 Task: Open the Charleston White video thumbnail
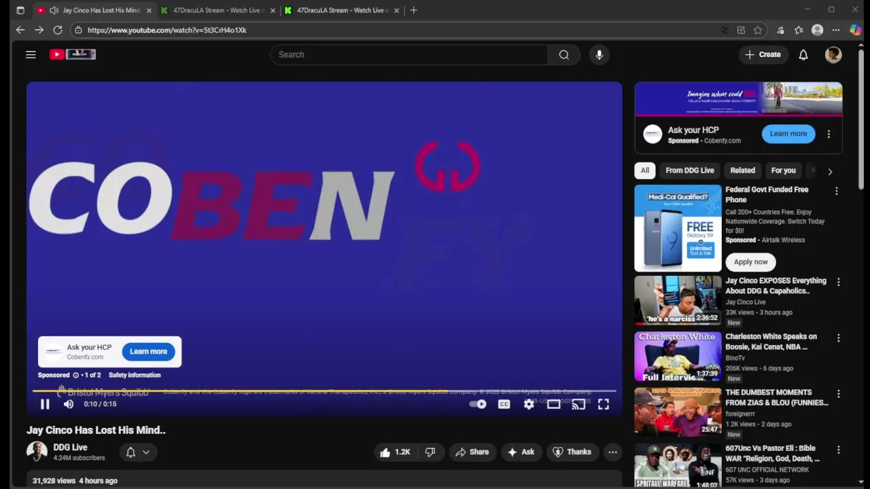pyautogui.click(x=678, y=356)
